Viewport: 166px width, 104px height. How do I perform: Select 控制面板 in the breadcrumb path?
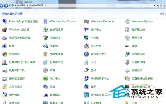tap(21, 6)
